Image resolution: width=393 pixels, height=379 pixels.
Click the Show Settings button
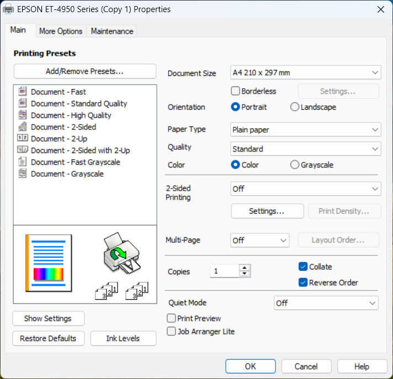pos(48,318)
